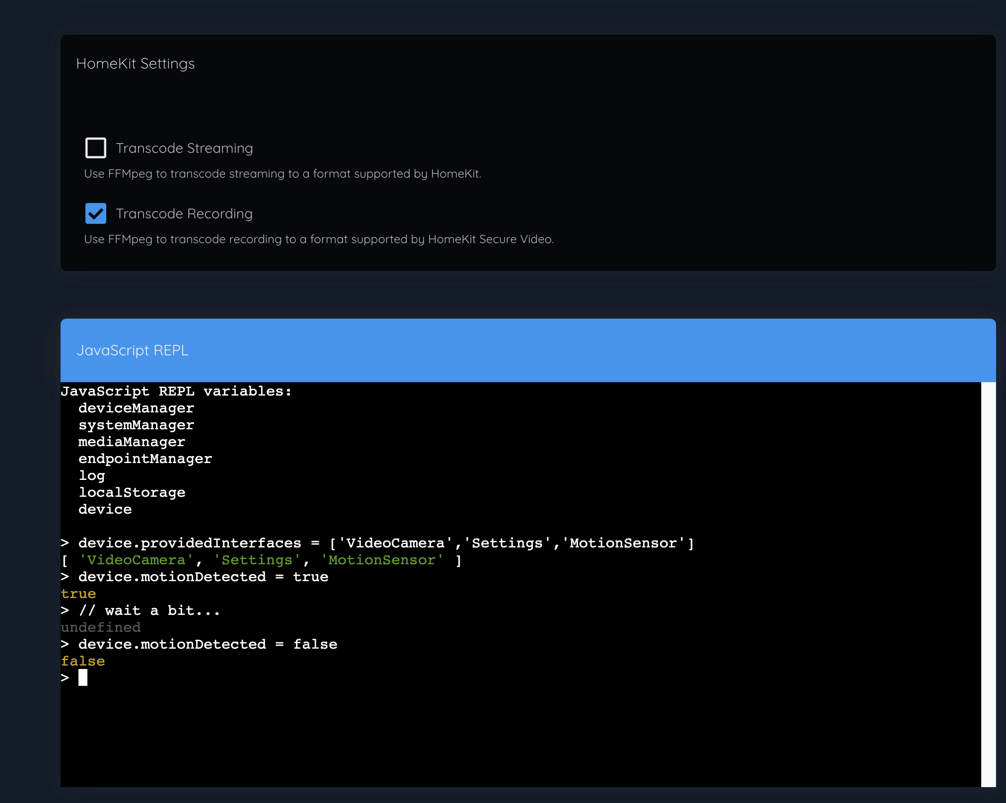The height and width of the screenshot is (803, 1006).
Task: Disable the Transcode Recording checkbox
Action: pyautogui.click(x=96, y=213)
